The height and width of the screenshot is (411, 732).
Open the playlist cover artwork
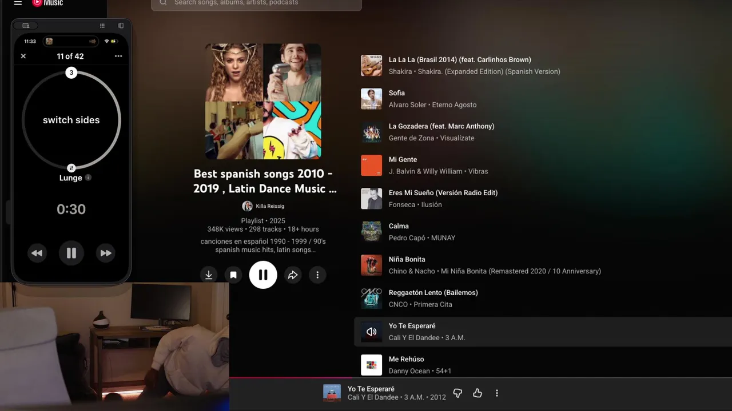coord(263,102)
